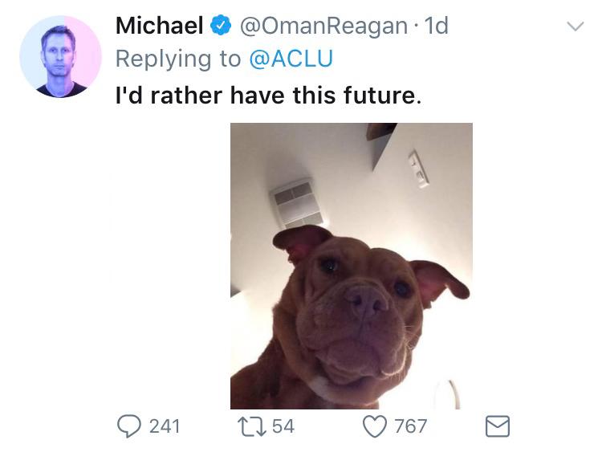
Task: Click the reply speech bubble icon
Action: click(129, 426)
